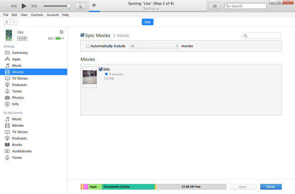
Task: Click the iPhone device icon
Action: coord(9,35)
